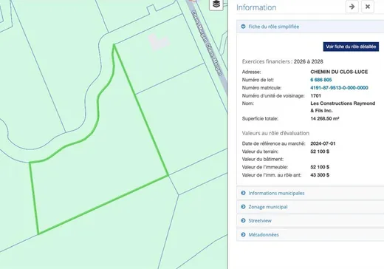Viewport: 384px width, 269px height.
Task: Click the Exercices financiers 2026 à 2028 text
Action: click(x=283, y=61)
